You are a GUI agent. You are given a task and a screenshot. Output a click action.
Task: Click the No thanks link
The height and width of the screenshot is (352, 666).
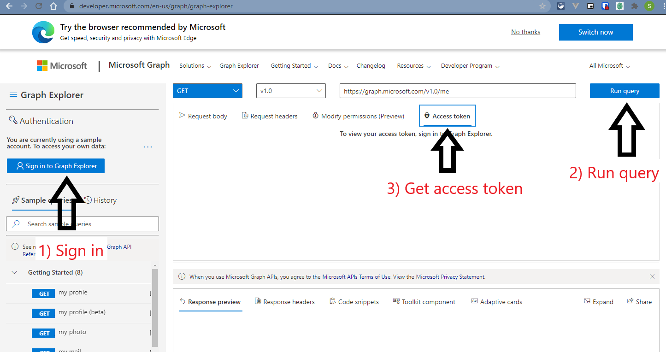525,32
